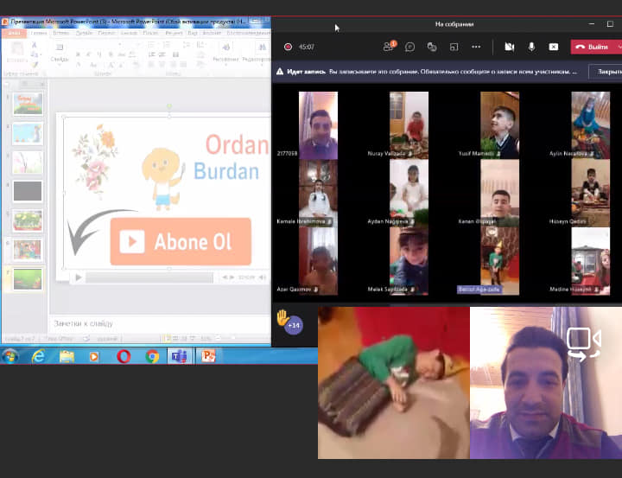Dismiss the recording banner with Закрыть
This screenshot has height=478, width=622.
tap(607, 72)
